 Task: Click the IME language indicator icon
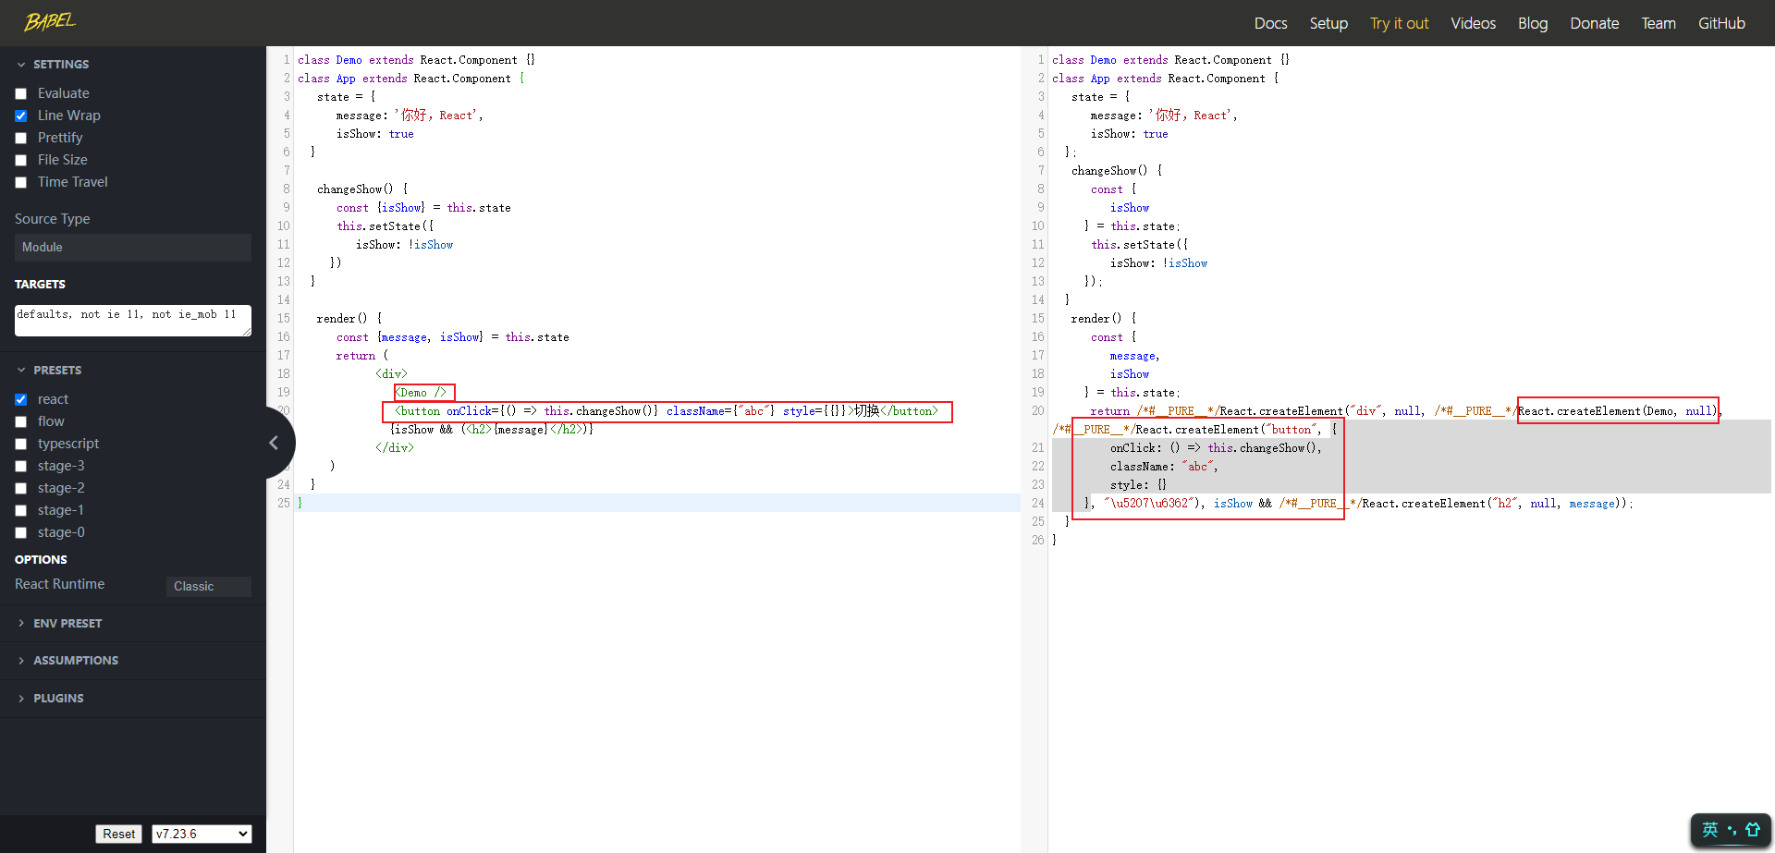click(1710, 830)
